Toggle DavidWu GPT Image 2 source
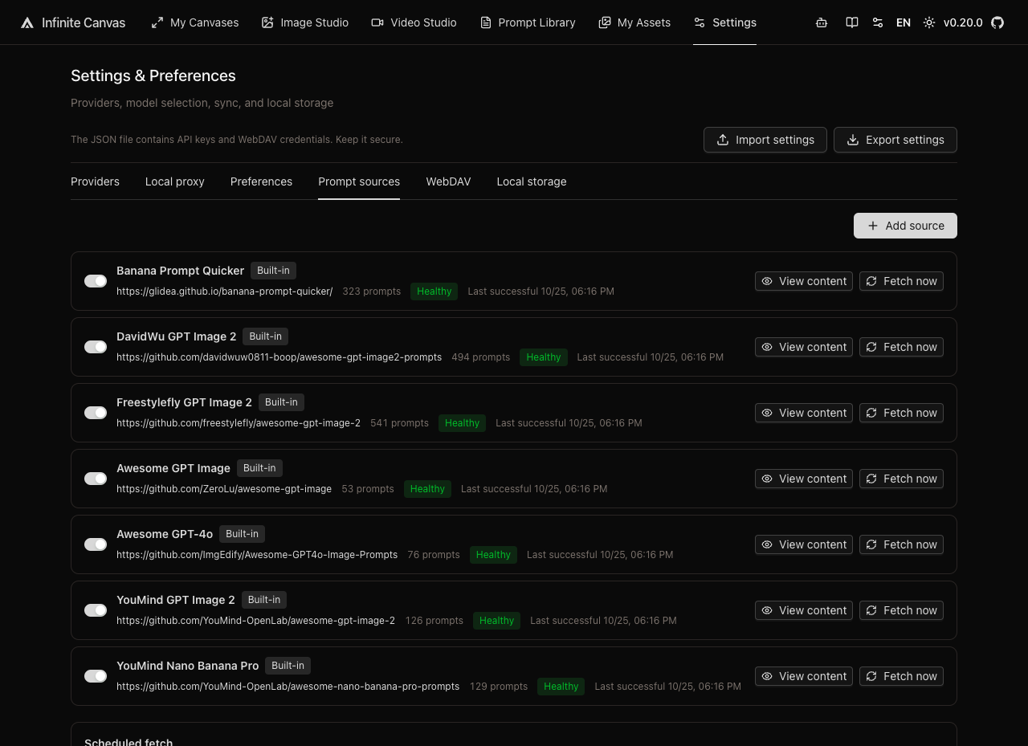Image resolution: width=1028 pixels, height=746 pixels. (96, 347)
